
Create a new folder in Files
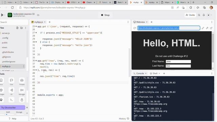tap(21, 28)
